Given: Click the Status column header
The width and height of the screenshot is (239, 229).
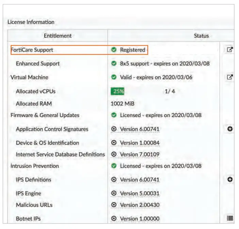Looking at the screenshot, I should pos(201,36).
